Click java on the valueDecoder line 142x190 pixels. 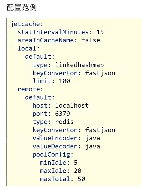click(93, 147)
